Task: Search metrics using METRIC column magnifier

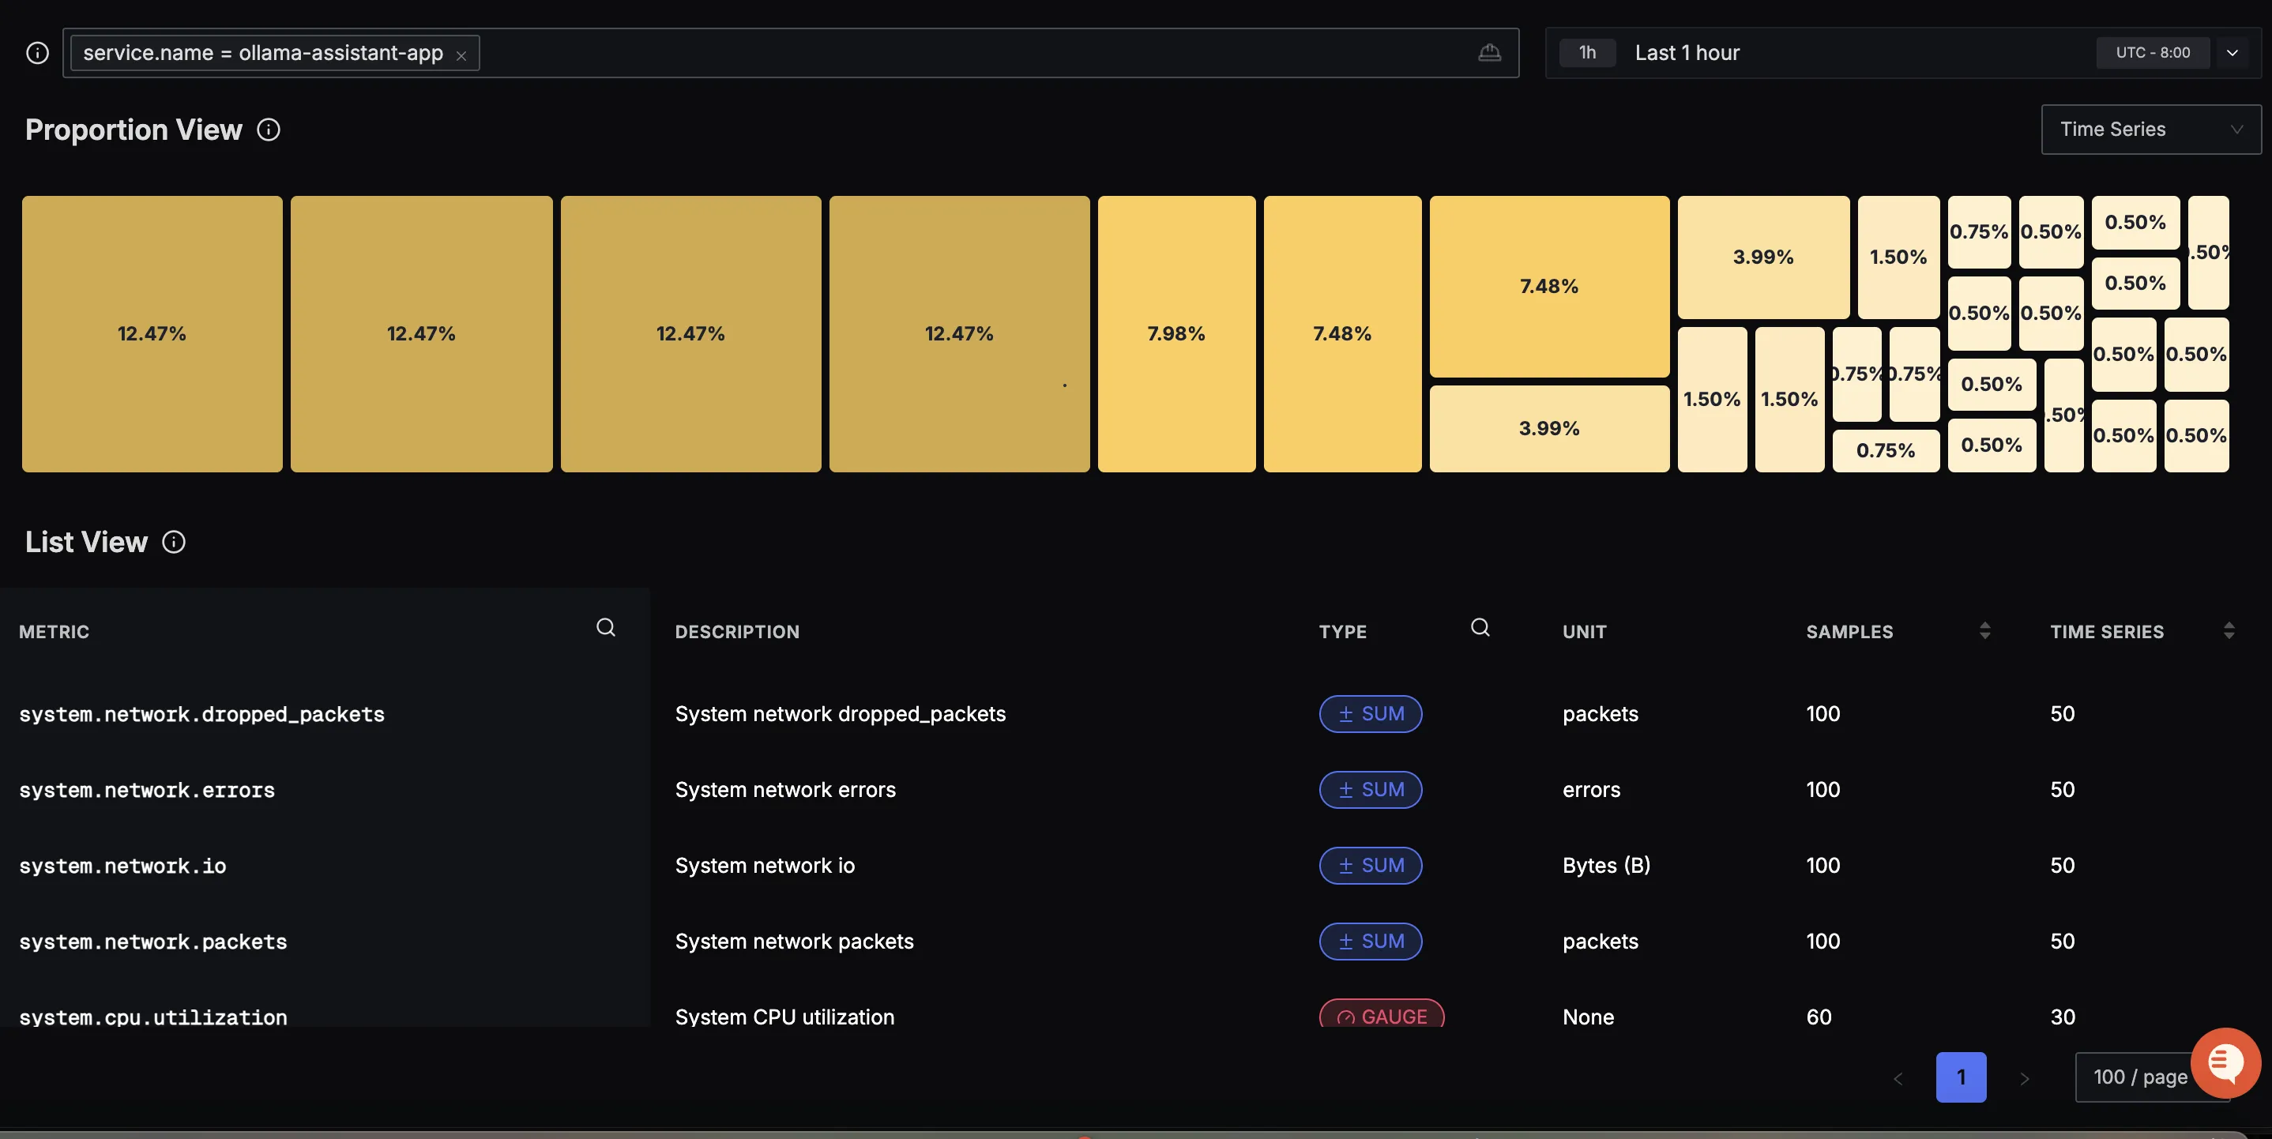Action: click(x=605, y=628)
